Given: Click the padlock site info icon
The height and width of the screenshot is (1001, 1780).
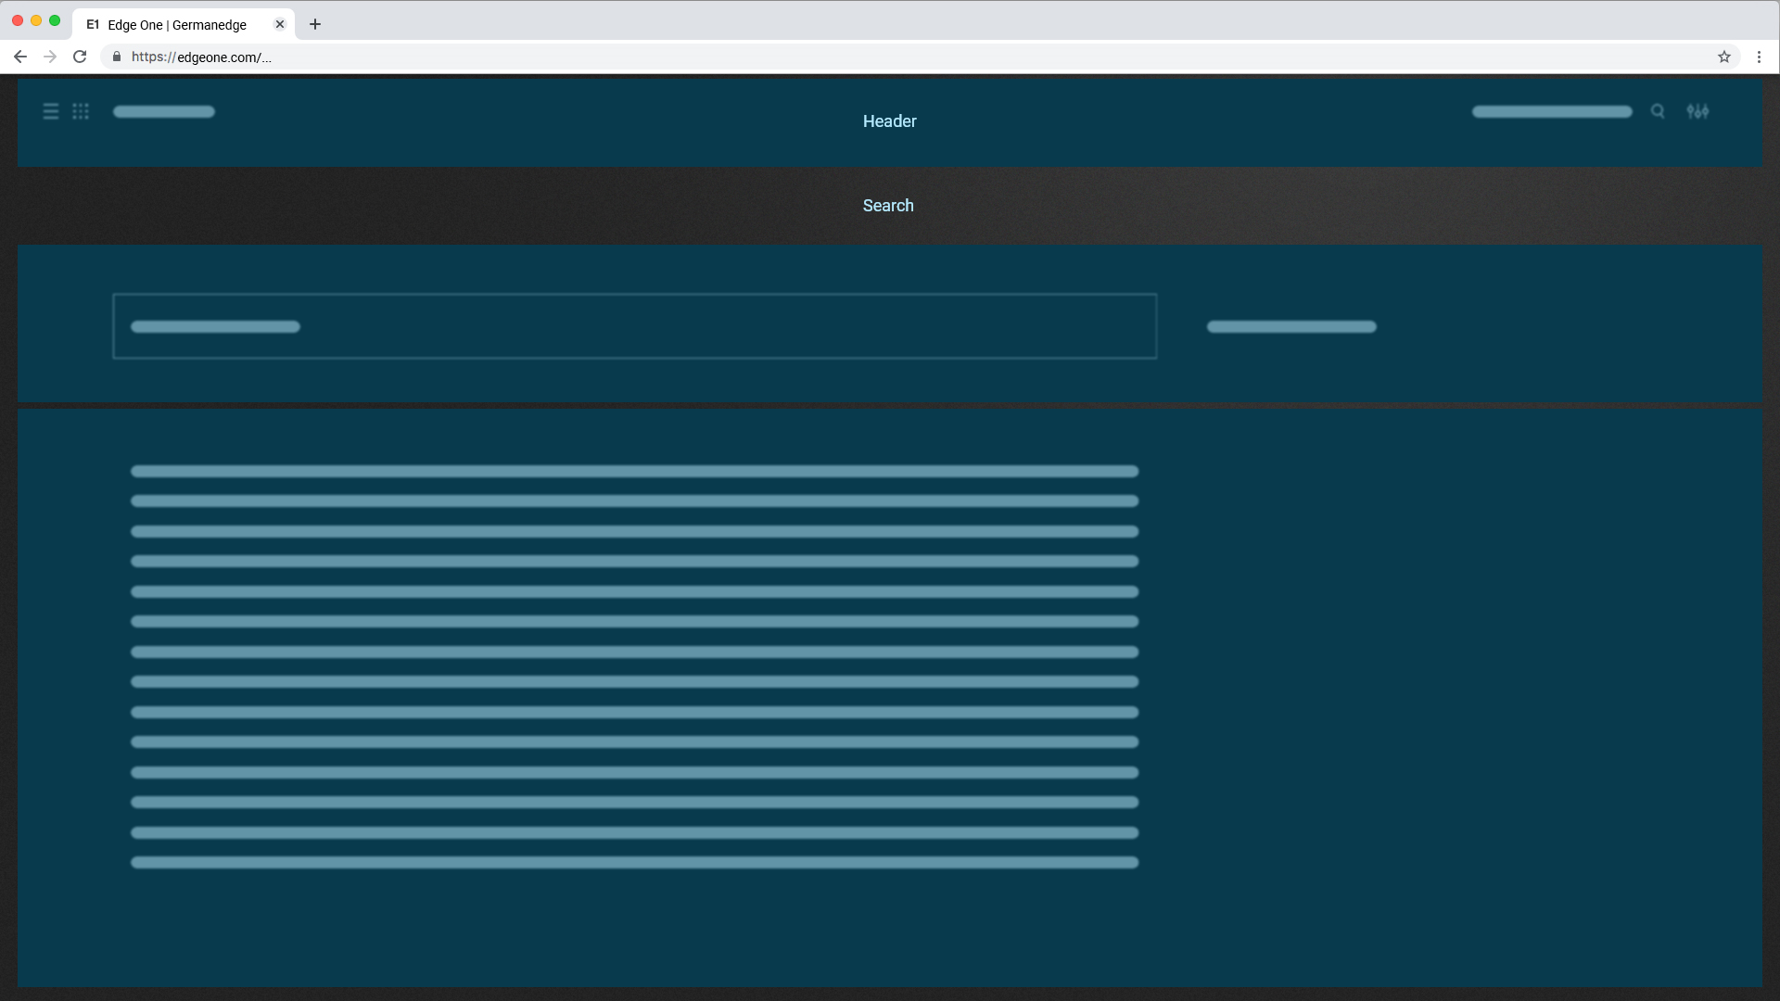Looking at the screenshot, I should click(x=117, y=57).
